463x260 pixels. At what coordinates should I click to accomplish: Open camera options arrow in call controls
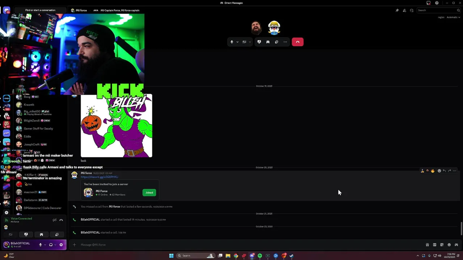point(250,42)
